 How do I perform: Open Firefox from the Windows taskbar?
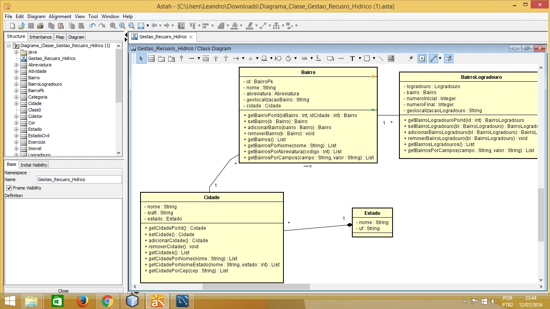point(83,301)
